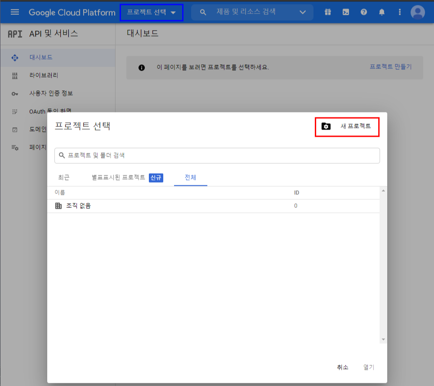Select the 조직 없음 row
Image resolution: width=434 pixels, height=386 pixels.
pos(213,206)
